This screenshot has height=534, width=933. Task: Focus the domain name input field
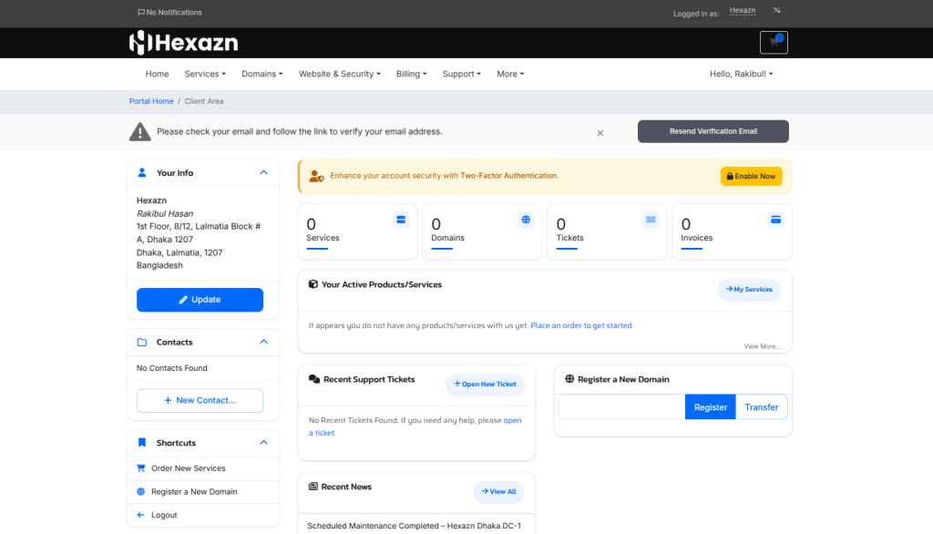tap(621, 407)
